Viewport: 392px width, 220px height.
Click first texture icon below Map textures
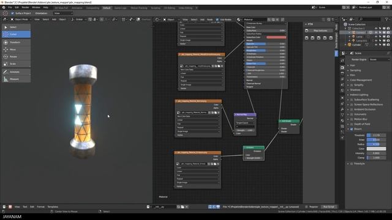coord(306,38)
